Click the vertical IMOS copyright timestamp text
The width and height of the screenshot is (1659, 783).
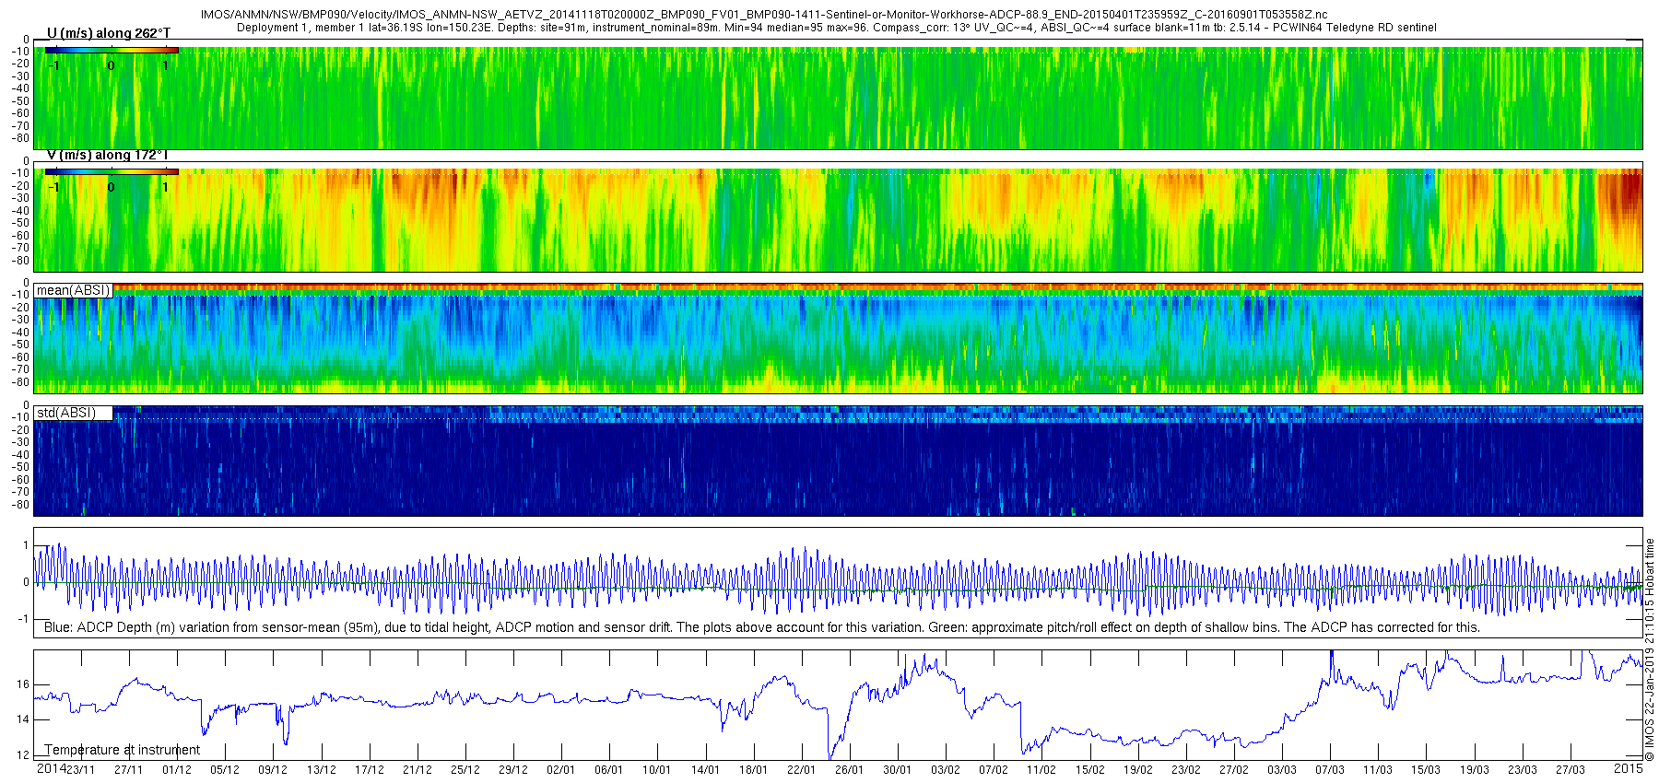(x=1650, y=649)
